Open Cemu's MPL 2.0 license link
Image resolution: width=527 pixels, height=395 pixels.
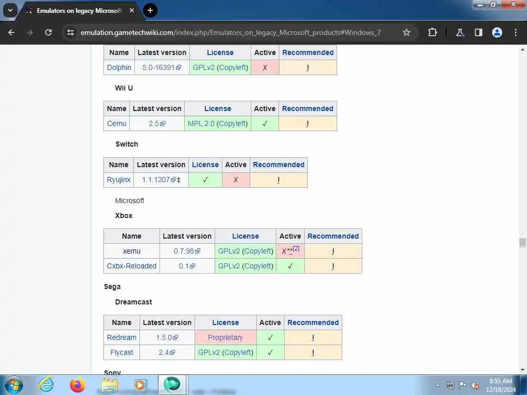pos(201,123)
